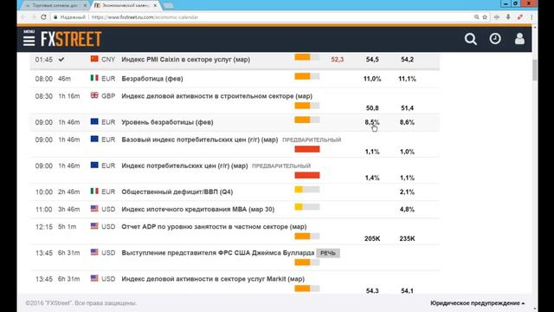554x312 pixels.
Task: Go back with browser back arrow
Action: pos(23,17)
